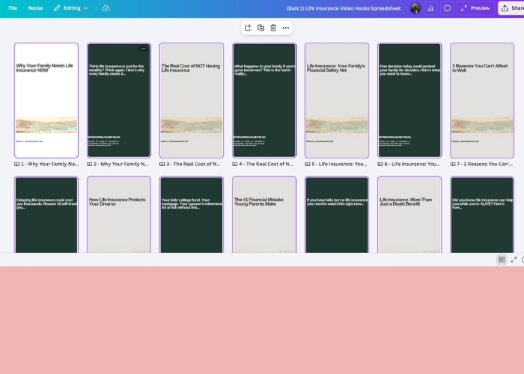Image resolution: width=524 pixels, height=374 pixels.
Task: Click the Share button
Action: point(511,8)
